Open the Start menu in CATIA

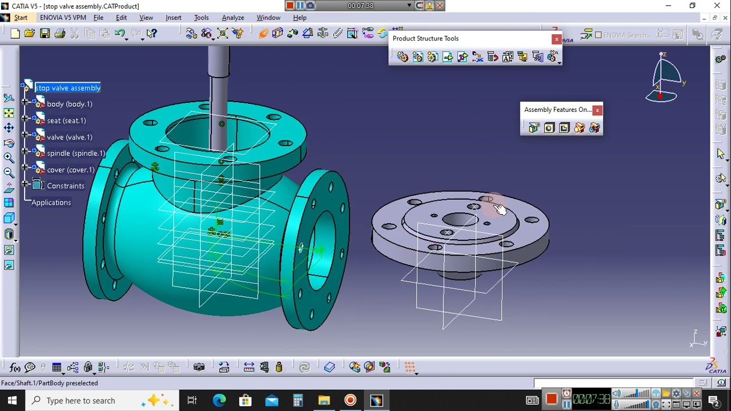[21, 18]
